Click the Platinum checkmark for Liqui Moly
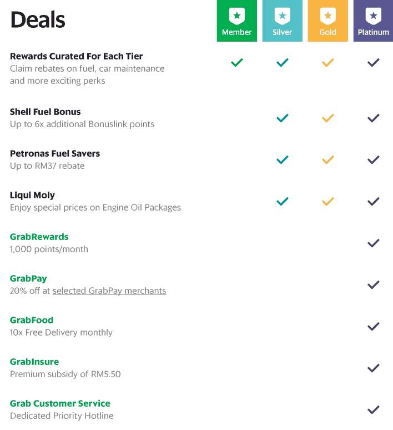Image resolution: width=393 pixels, height=430 pixels. [x=373, y=201]
